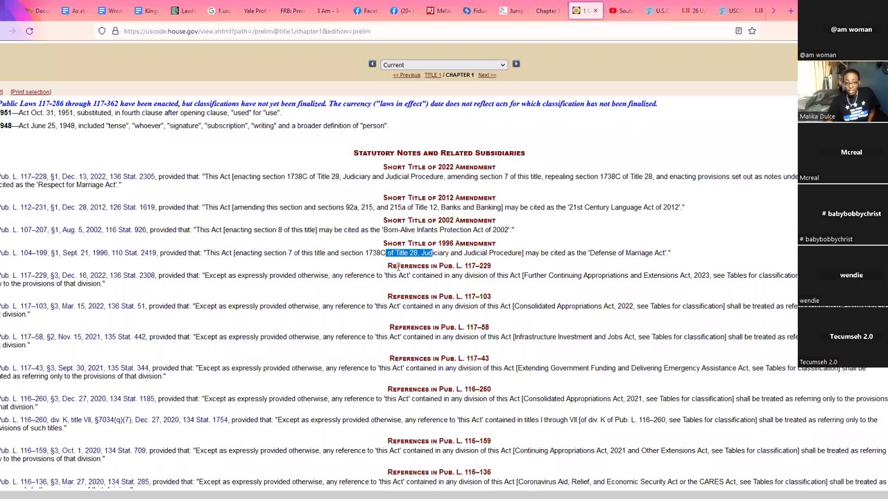
Task: Select Malika Dulce video thumbnail in call panel
Action: click(x=843, y=91)
